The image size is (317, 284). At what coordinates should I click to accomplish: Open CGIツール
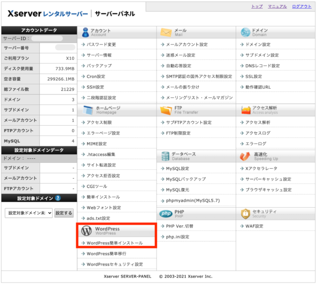pyautogui.click(x=97, y=186)
